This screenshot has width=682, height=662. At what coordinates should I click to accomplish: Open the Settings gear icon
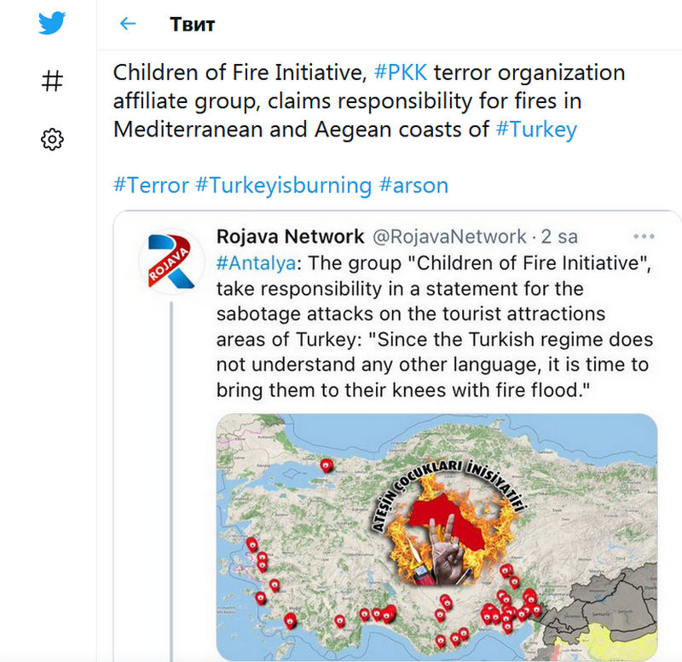(52, 139)
